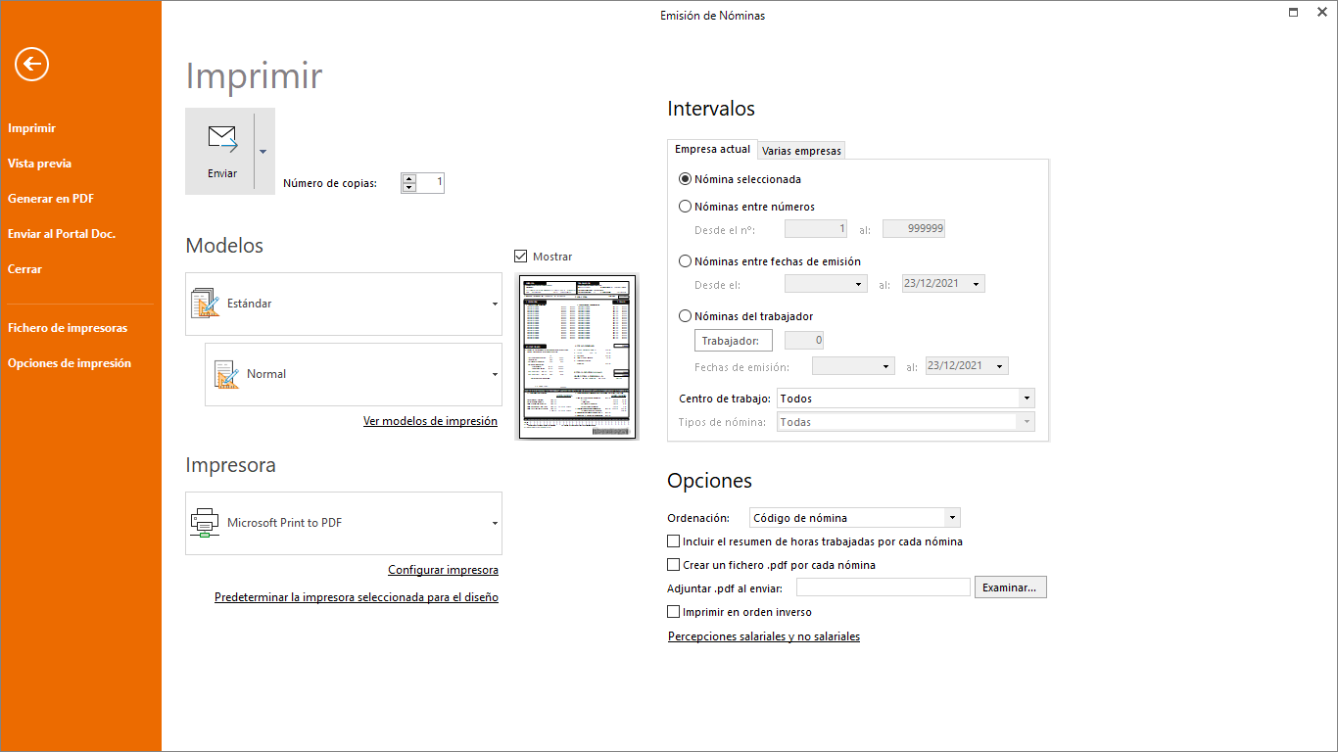The height and width of the screenshot is (752, 1338).
Task: Open Opciones de impresión
Action: [x=70, y=363]
